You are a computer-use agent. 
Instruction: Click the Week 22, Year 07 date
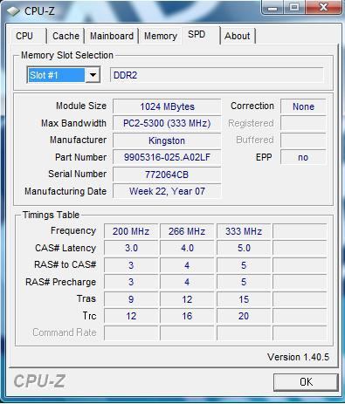[167, 191]
